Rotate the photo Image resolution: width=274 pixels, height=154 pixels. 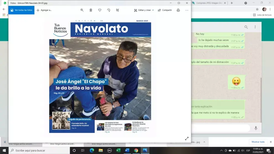109,10
